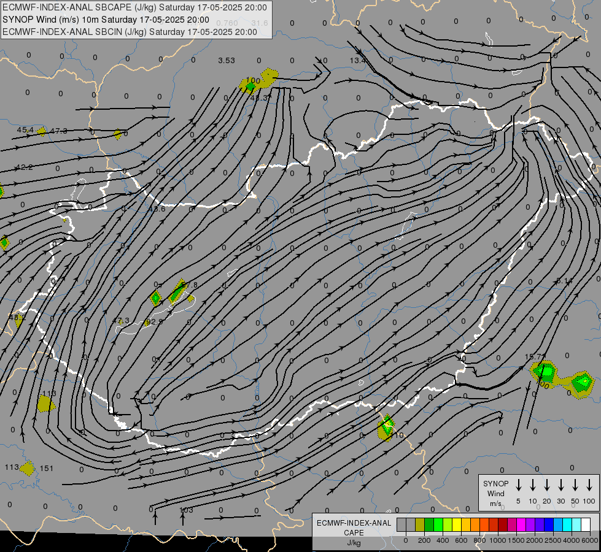The width and height of the screenshot is (601, 552).
Task: Click the 45.4 value on the map
Action: click(25, 130)
